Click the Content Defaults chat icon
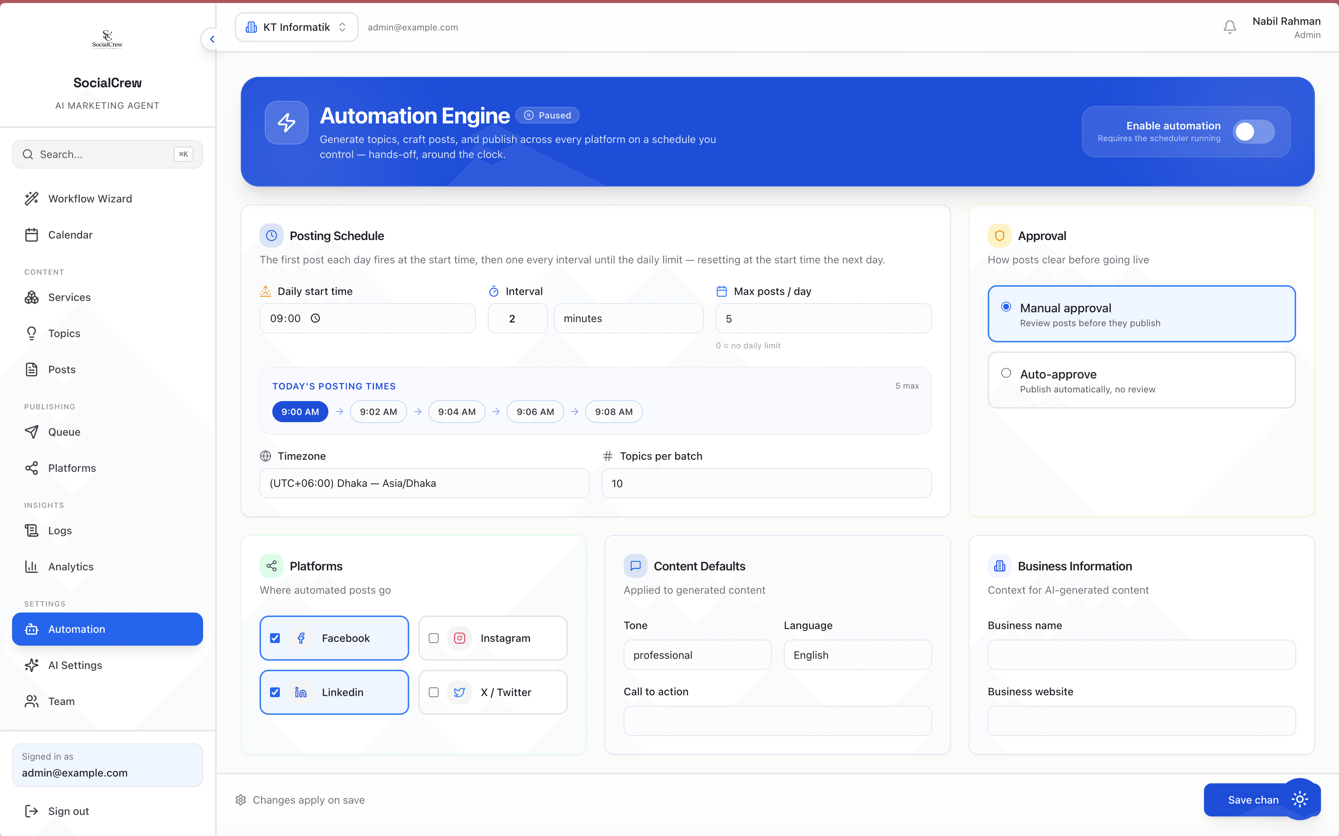This screenshot has height=836, width=1339. (x=635, y=565)
